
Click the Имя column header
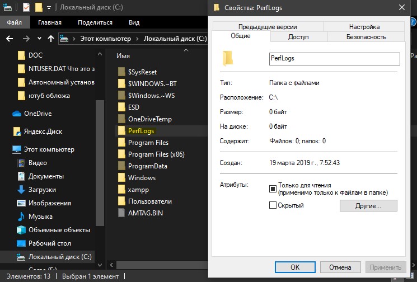(123, 56)
